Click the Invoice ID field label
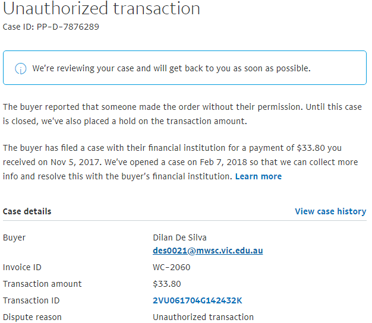This screenshot has height=323, width=372. (x=22, y=267)
